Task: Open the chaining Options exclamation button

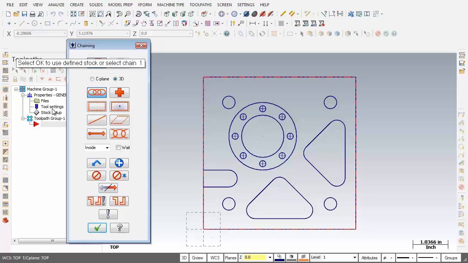Action: pyautogui.click(x=108, y=214)
